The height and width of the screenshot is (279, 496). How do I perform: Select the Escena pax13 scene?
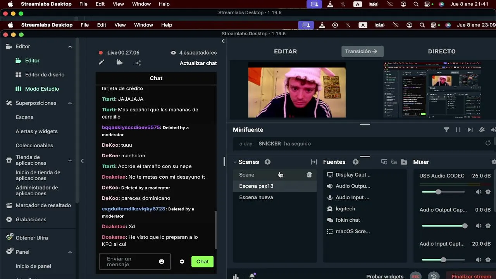click(275, 186)
